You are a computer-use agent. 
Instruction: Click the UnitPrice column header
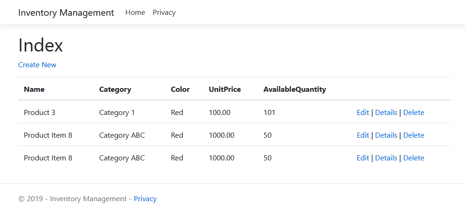pos(225,89)
